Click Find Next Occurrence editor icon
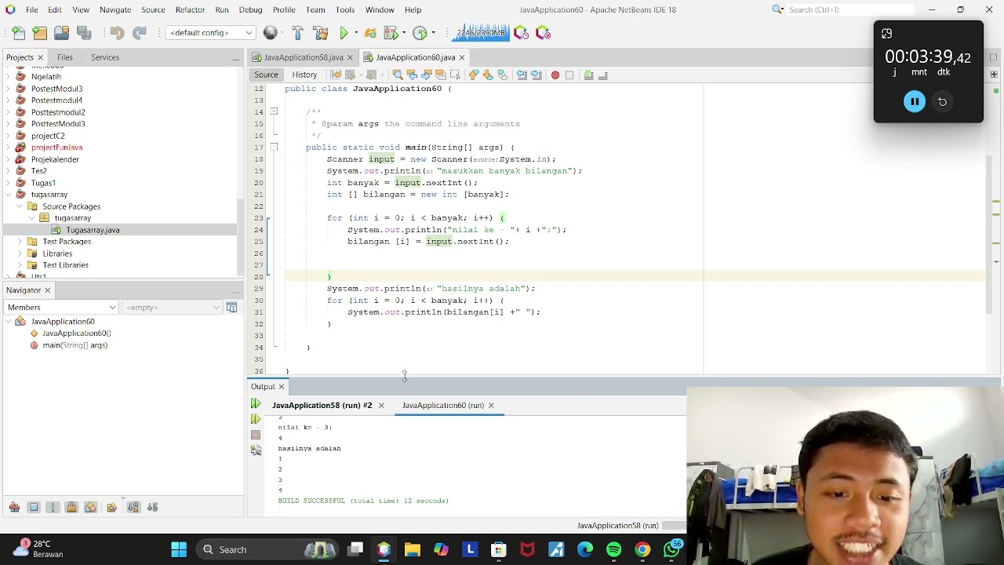 click(426, 75)
